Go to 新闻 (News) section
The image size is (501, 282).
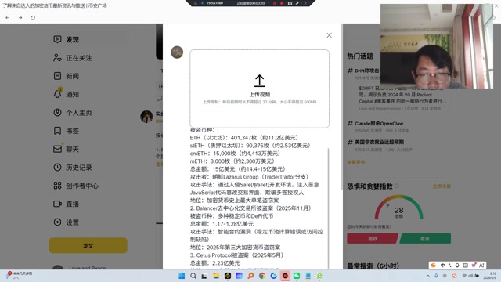tap(66, 76)
